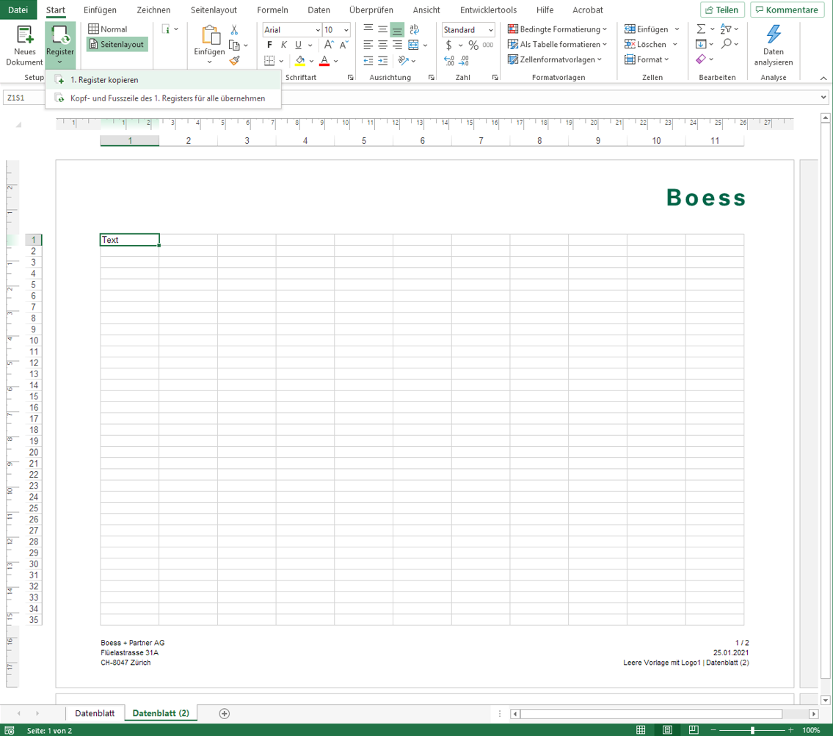Align cell content to the top

[368, 29]
